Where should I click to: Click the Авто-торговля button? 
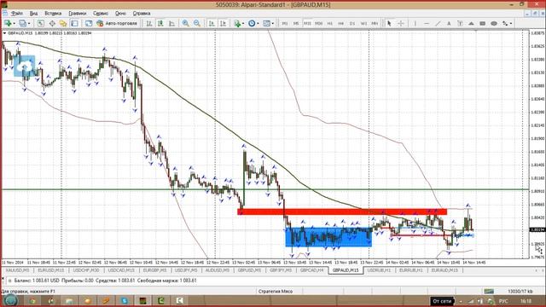(x=118, y=23)
